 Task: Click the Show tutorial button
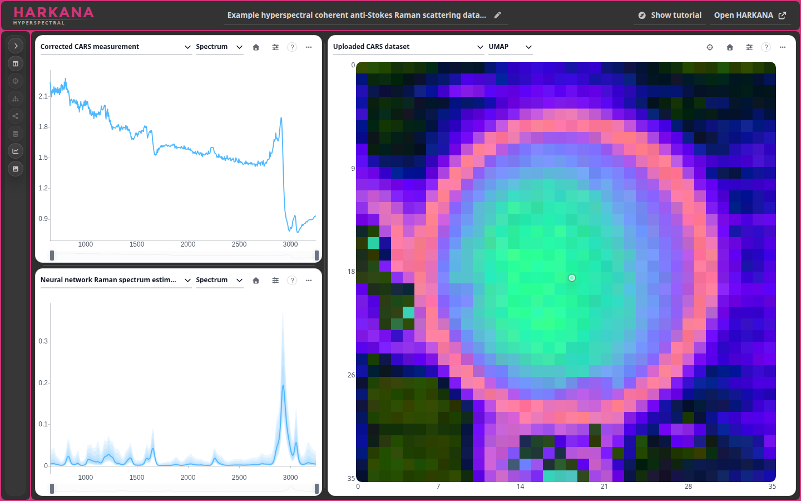tap(670, 15)
